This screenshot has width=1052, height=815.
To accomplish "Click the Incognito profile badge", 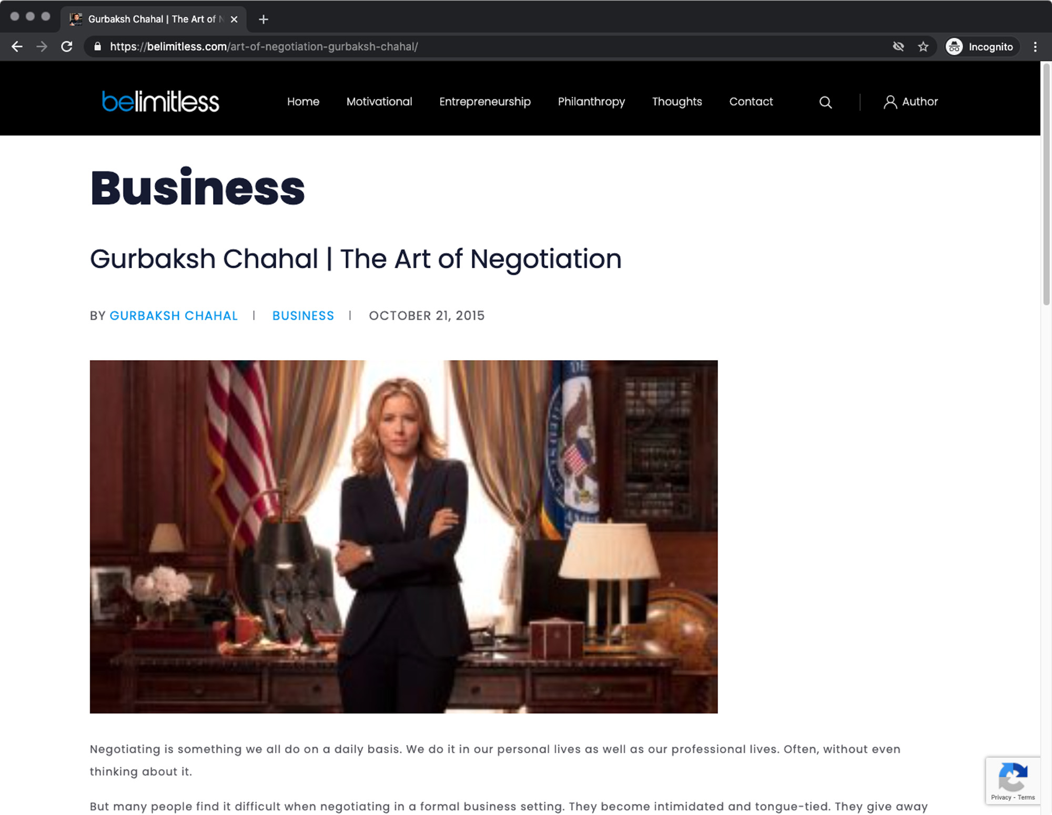I will pyautogui.click(x=982, y=47).
